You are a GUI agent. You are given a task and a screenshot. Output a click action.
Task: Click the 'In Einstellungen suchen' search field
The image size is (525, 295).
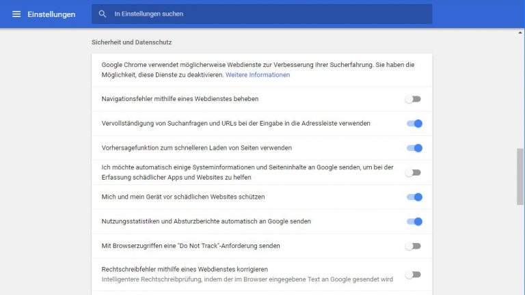coord(267,14)
